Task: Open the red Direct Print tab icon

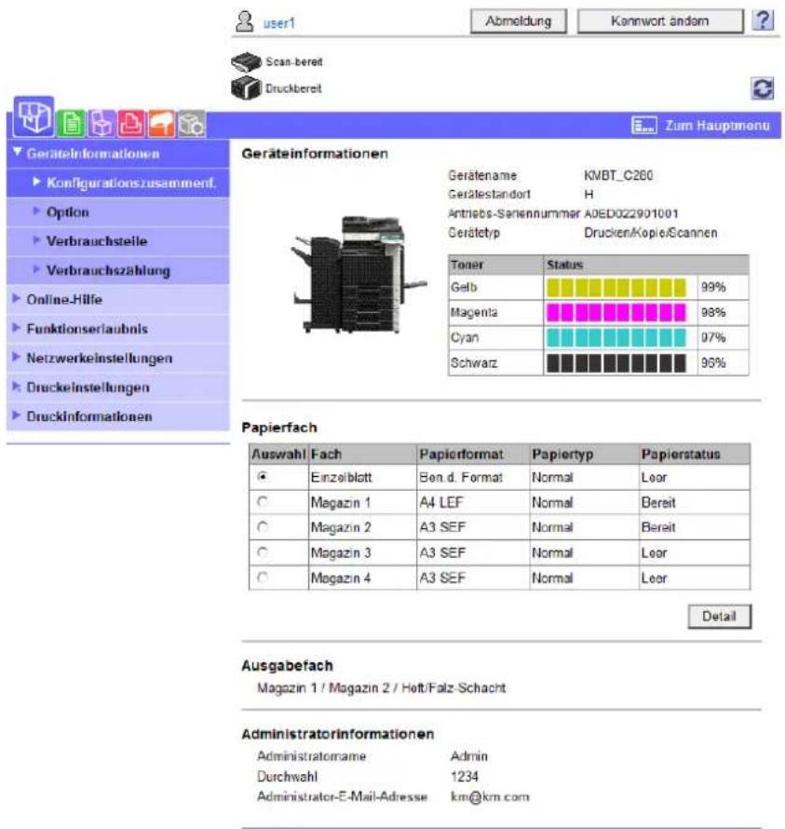Action: (x=131, y=124)
